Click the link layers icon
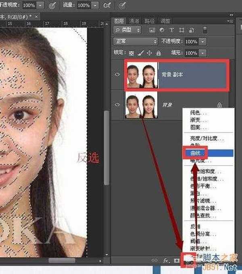Viewport: 242px width, 274px height. 155,260
